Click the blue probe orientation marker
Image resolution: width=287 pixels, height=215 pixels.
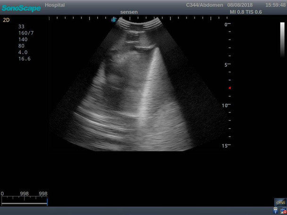coord(114,20)
